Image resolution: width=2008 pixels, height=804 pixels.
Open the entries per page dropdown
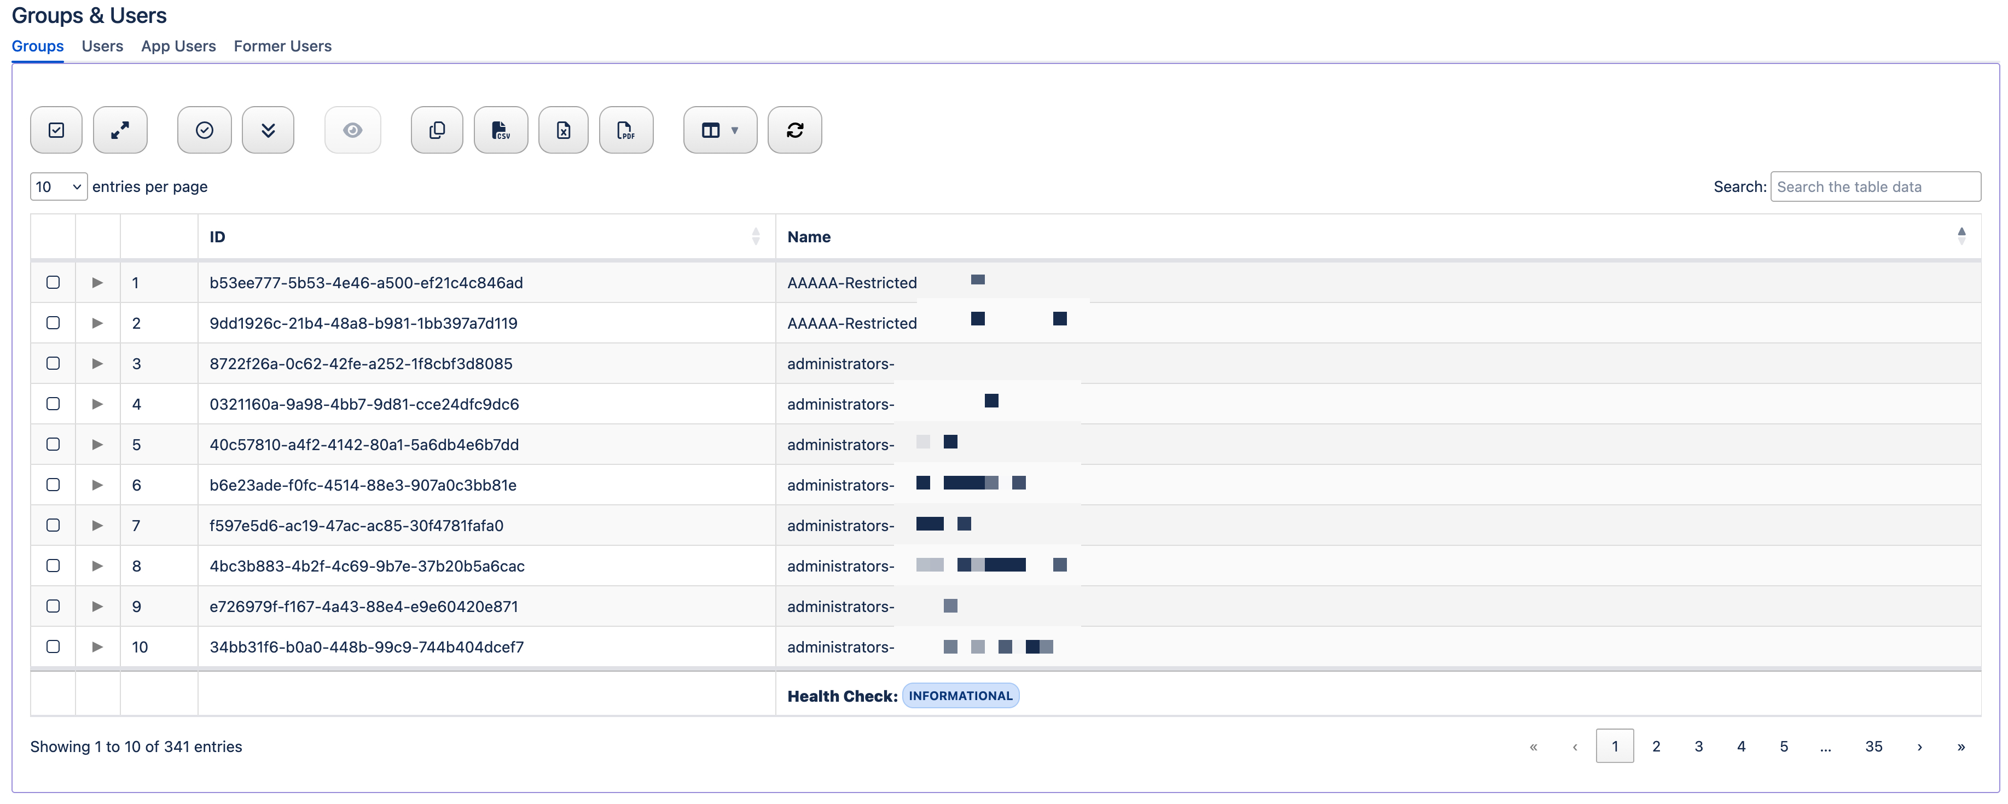point(57,186)
